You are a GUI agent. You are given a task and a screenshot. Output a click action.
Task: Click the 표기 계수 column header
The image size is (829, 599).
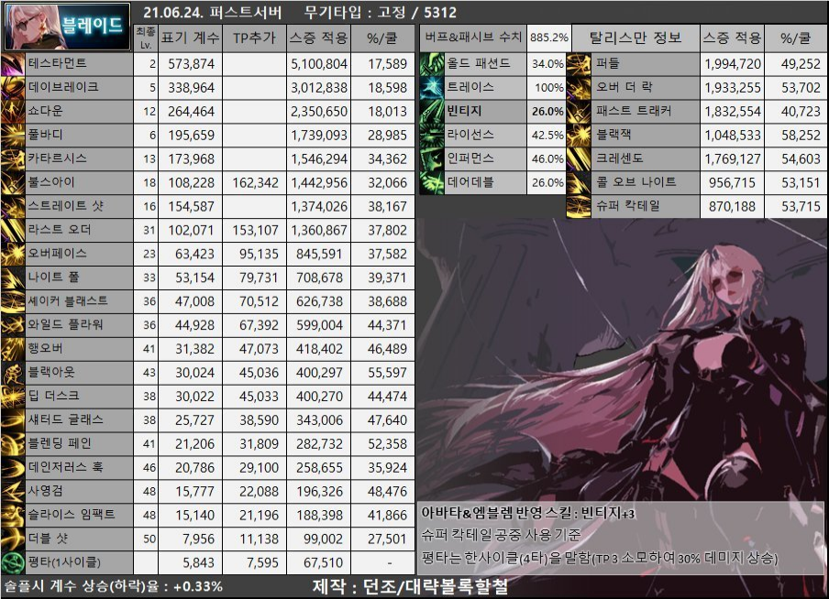pyautogui.click(x=191, y=38)
